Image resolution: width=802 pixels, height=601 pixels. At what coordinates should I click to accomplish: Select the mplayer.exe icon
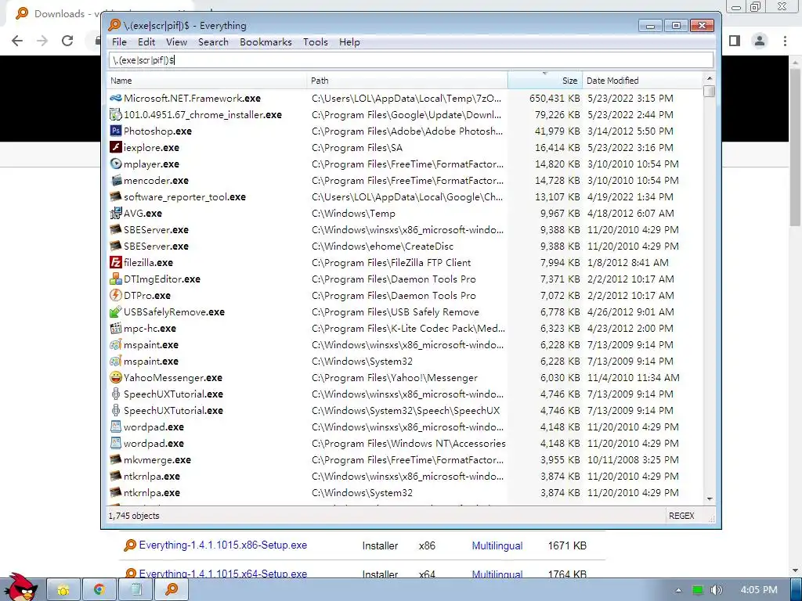click(116, 164)
